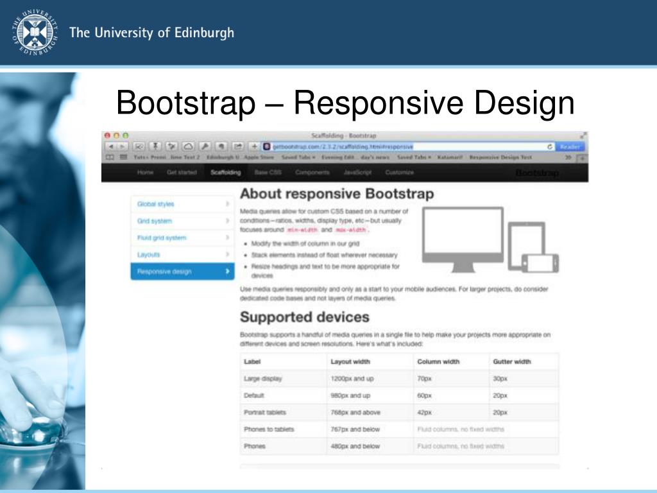The width and height of the screenshot is (657, 493).
Task: Open the Apple Store bookmark
Action: pyautogui.click(x=259, y=158)
